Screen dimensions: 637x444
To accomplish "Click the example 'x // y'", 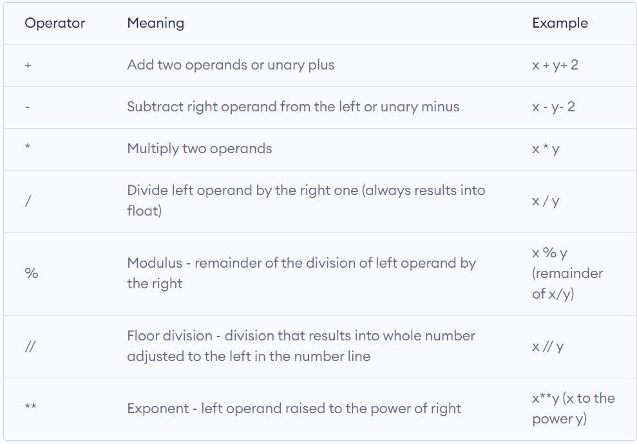I will click(x=547, y=347).
